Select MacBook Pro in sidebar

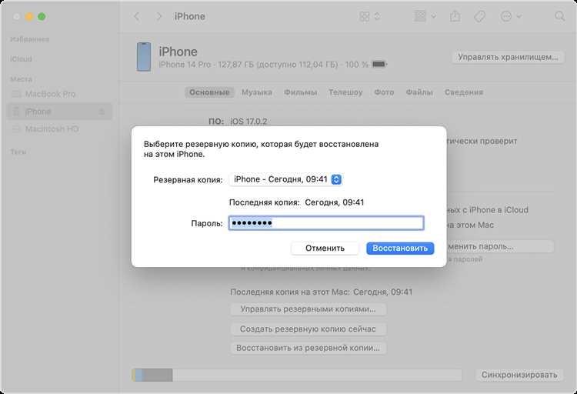pyautogui.click(x=50, y=94)
